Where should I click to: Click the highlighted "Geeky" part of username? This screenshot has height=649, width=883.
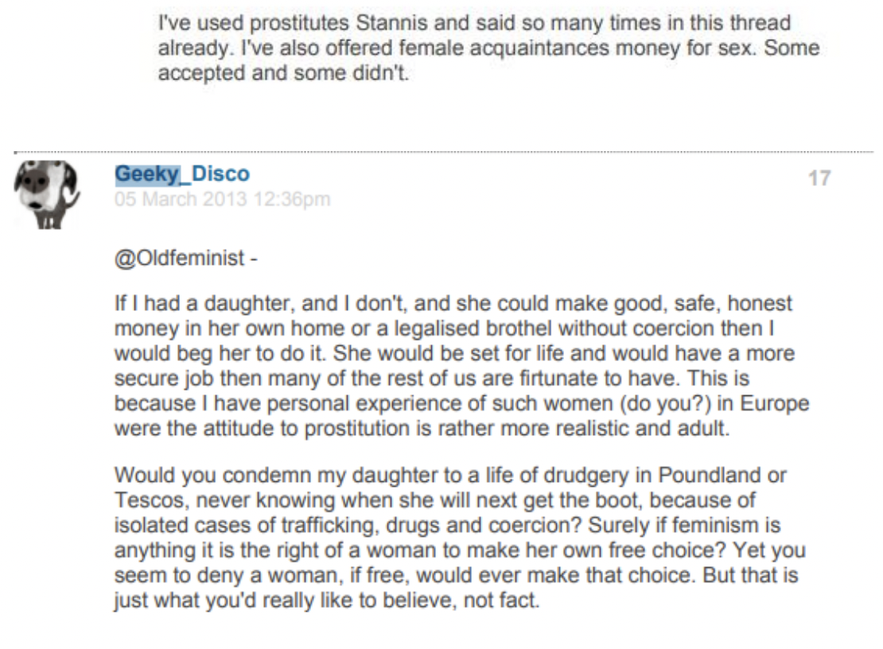147,174
